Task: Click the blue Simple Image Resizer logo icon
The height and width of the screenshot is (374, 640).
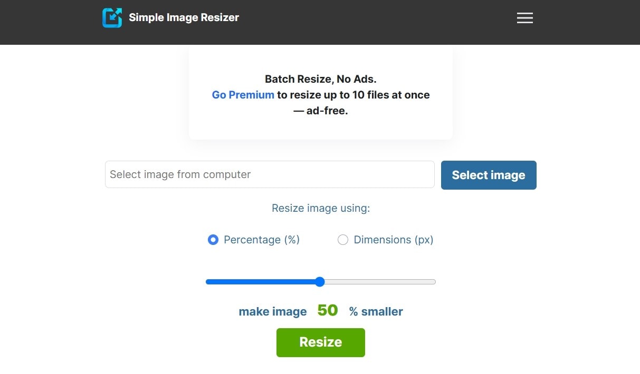Action: pos(112,18)
